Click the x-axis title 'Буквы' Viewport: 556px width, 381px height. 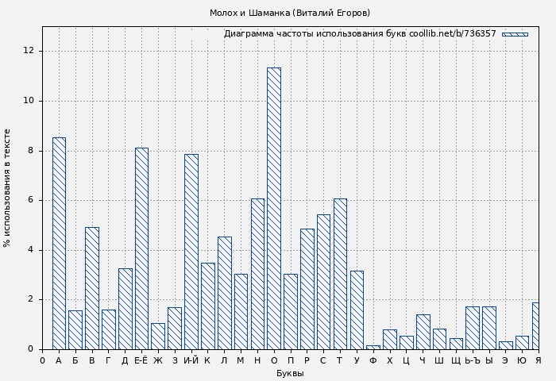coord(290,373)
